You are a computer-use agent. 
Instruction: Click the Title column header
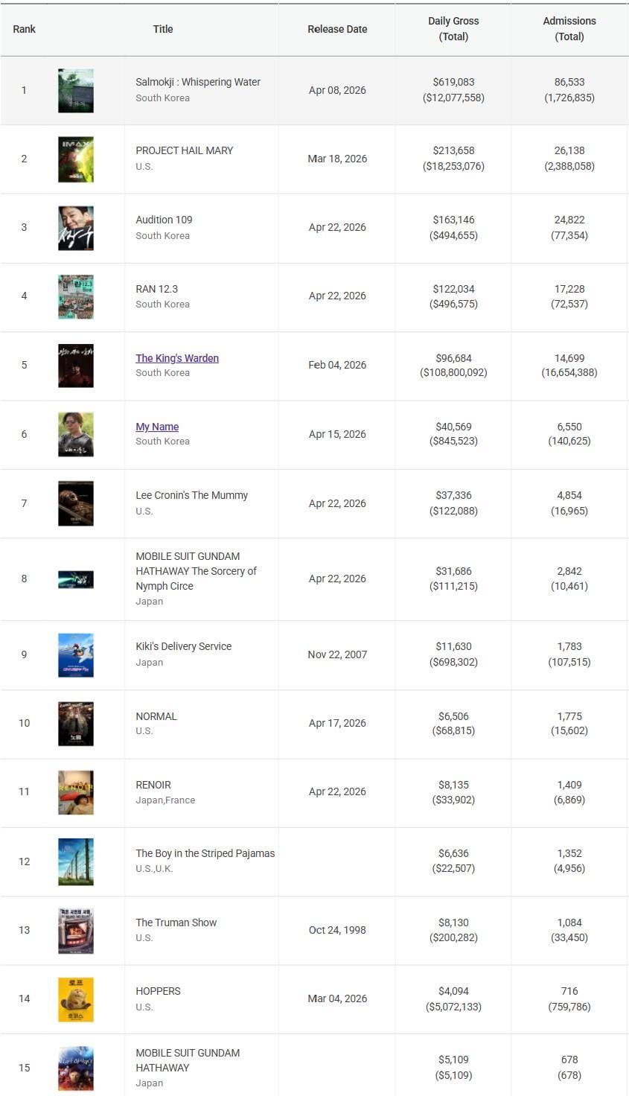pyautogui.click(x=163, y=29)
